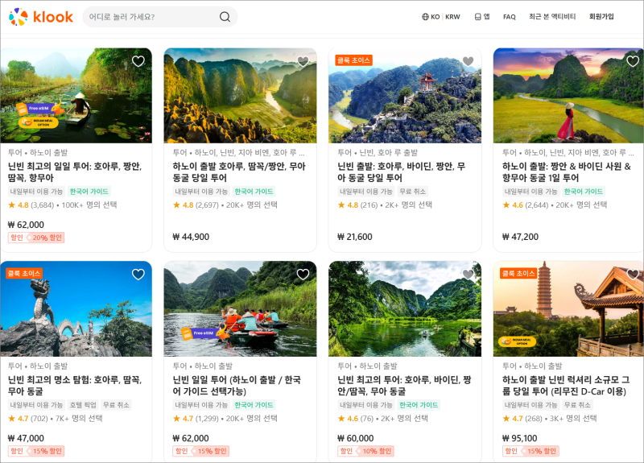Favorite the '닌빈 럭셔리 소규모 그룹' card
Image resolution: width=644 pixels, height=463 pixels.
(633, 275)
